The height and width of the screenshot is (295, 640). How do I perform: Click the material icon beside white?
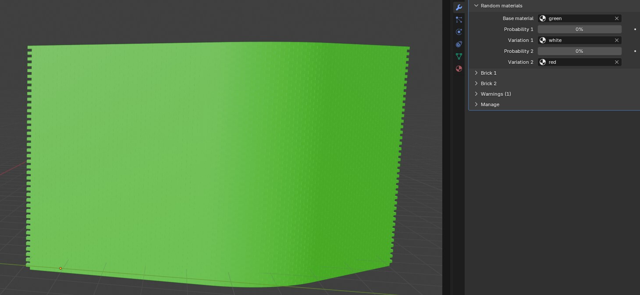pyautogui.click(x=543, y=40)
